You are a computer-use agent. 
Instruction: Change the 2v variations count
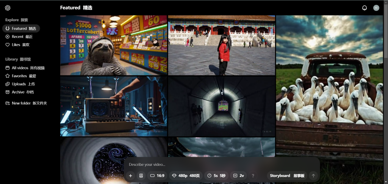pyautogui.click(x=238, y=176)
